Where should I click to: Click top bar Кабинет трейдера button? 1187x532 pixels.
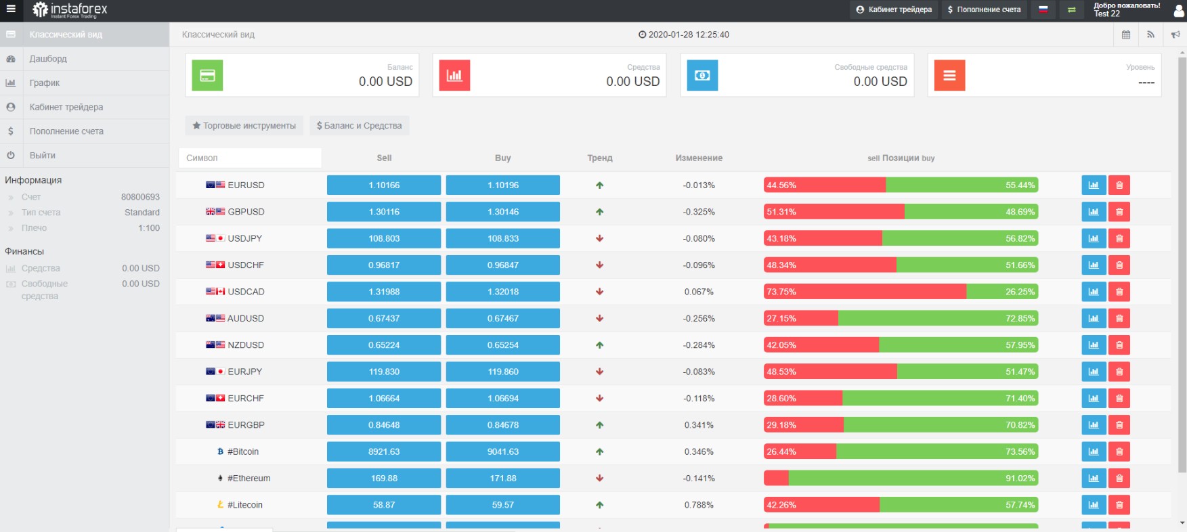click(894, 9)
